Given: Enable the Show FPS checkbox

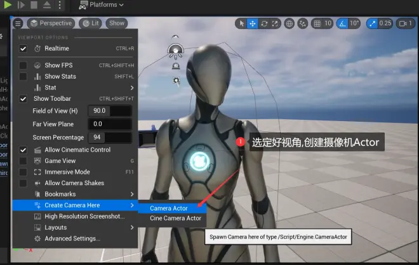Looking at the screenshot, I should coord(23,65).
